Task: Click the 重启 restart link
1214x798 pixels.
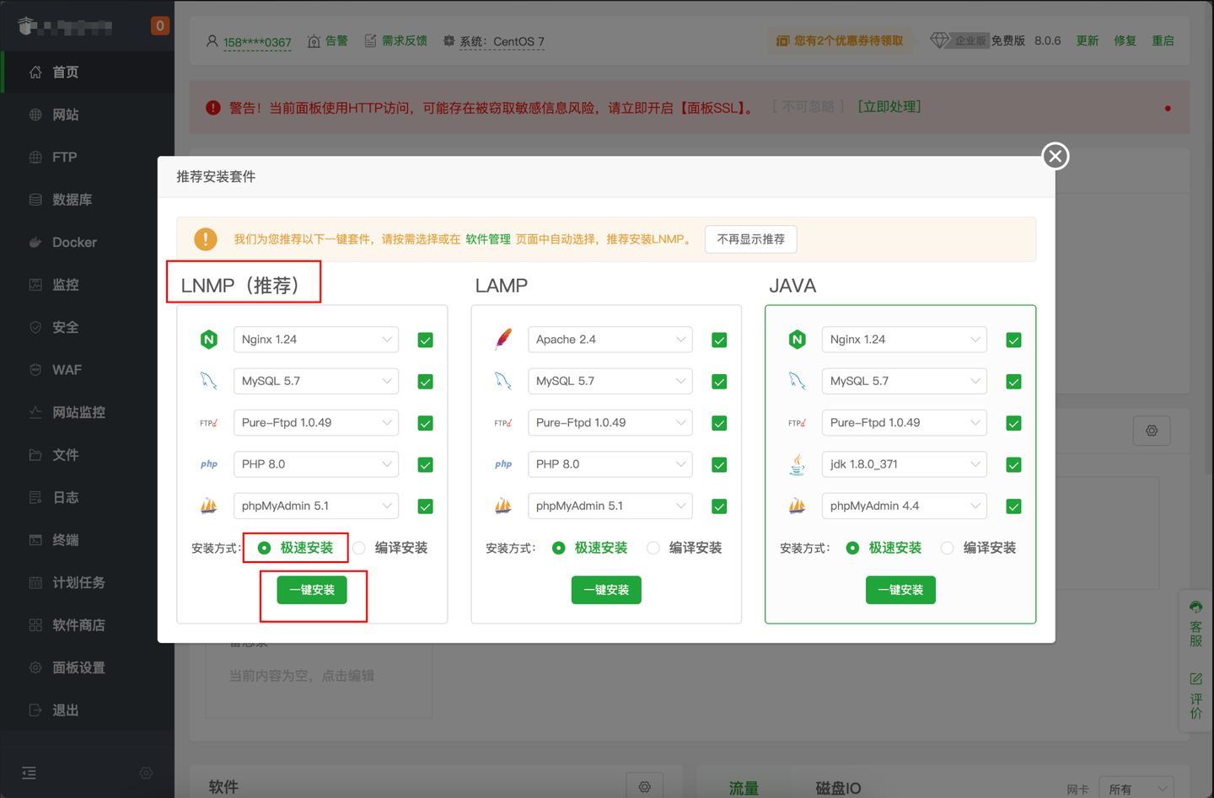Action: point(1163,40)
